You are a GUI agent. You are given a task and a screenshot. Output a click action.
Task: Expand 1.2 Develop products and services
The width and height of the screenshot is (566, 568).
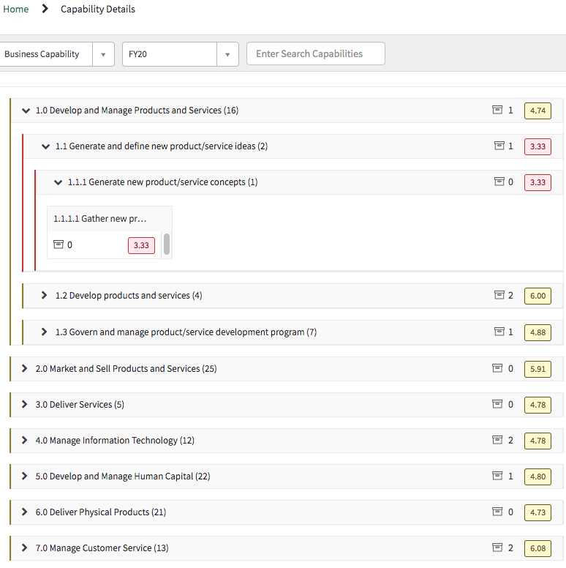coord(44,295)
